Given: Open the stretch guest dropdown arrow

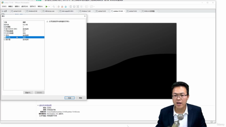Looking at the screenshot, I should [x=94, y=6].
